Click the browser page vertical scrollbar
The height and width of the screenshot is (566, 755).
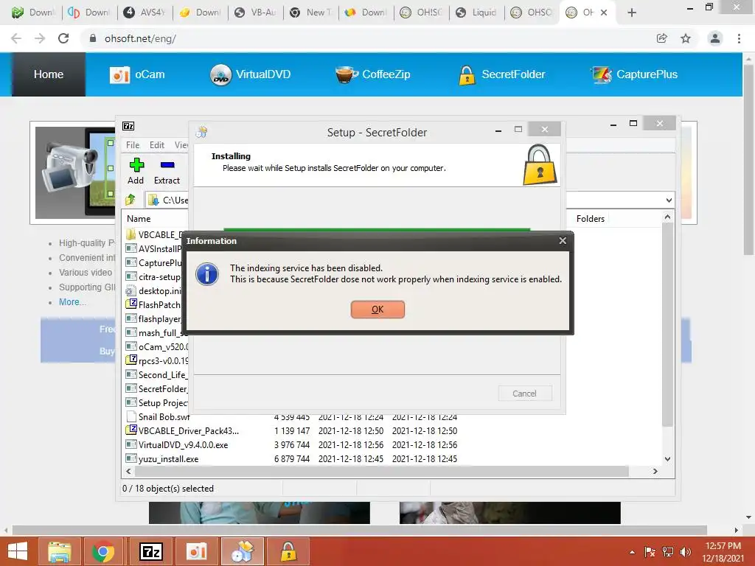click(748, 159)
